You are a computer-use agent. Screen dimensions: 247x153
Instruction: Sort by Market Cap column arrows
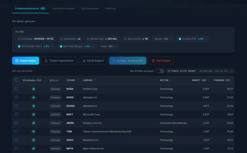[x=208, y=80]
